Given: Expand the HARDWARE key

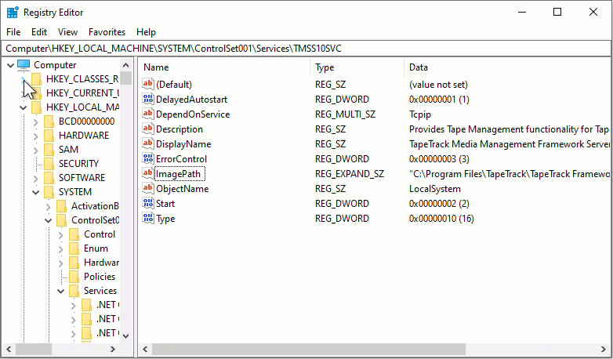Looking at the screenshot, I should [x=35, y=136].
